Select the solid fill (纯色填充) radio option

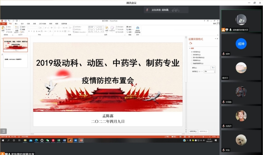(192, 51)
